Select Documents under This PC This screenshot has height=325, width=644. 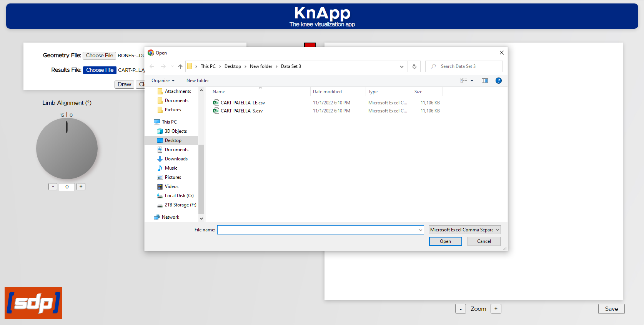(173, 150)
